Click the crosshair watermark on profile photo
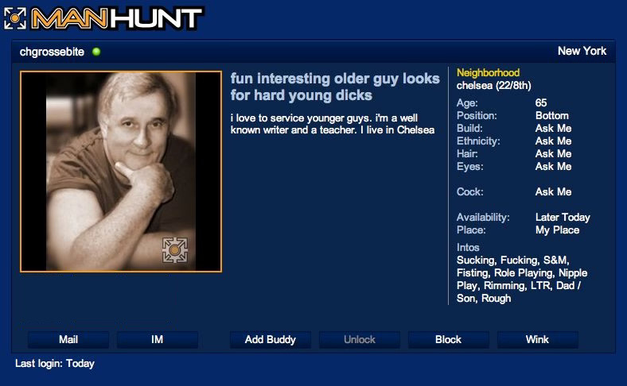 175,250
